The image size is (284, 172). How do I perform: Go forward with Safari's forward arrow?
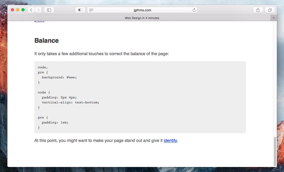(x=38, y=10)
